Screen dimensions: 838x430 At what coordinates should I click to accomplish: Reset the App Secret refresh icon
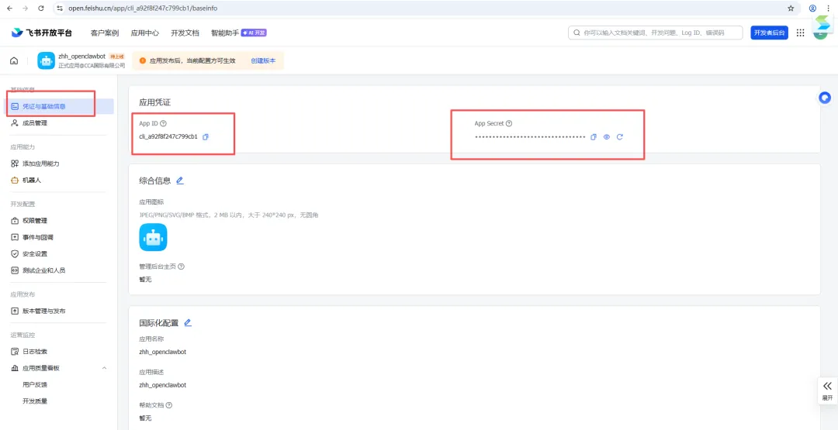click(620, 137)
